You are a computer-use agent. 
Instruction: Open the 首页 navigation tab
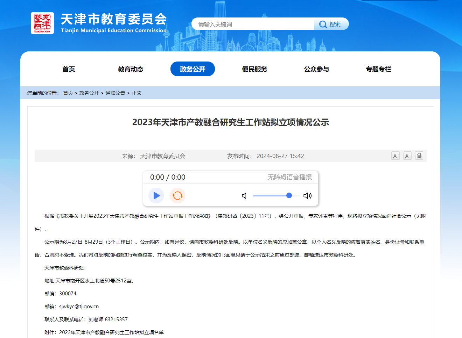69,69
